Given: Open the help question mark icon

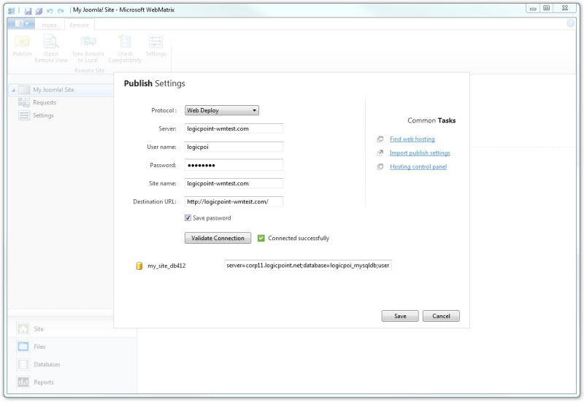Looking at the screenshot, I should [570, 23].
